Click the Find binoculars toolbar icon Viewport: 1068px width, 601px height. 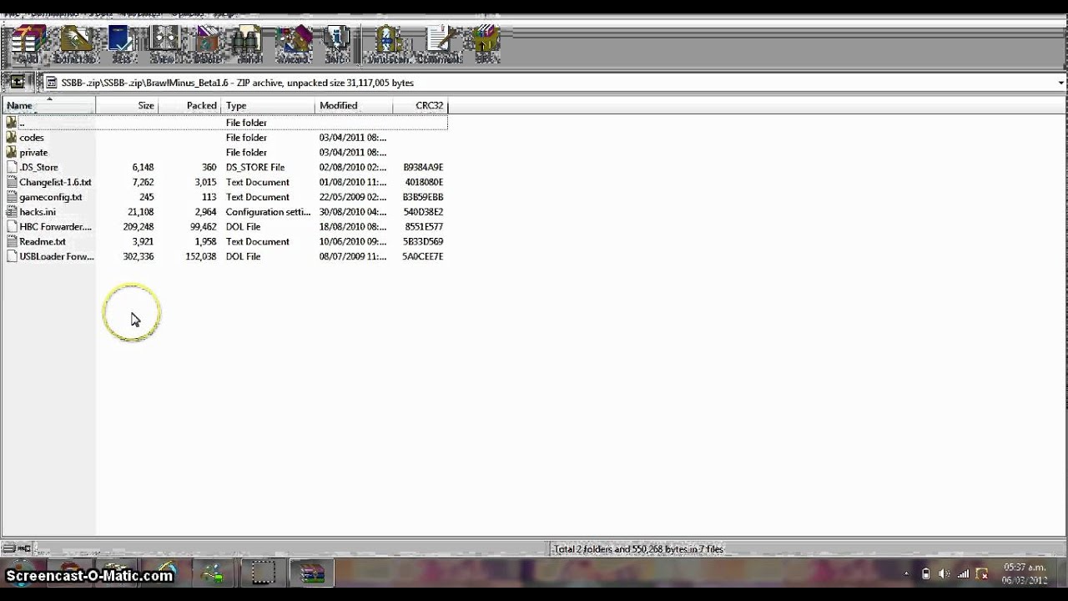(x=249, y=43)
